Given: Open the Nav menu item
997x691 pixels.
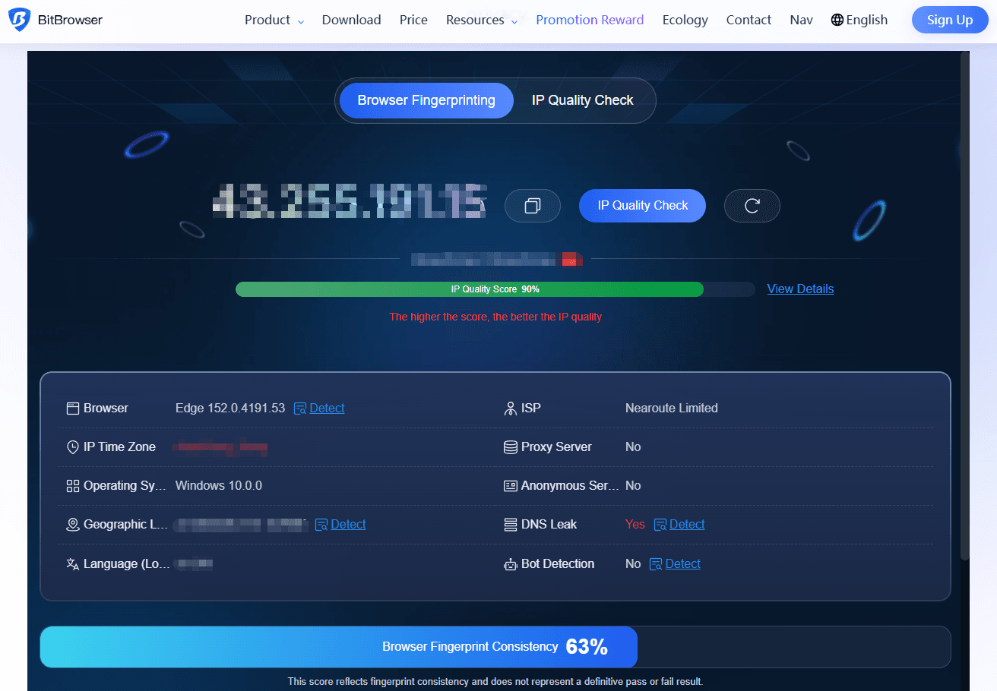Looking at the screenshot, I should [801, 20].
